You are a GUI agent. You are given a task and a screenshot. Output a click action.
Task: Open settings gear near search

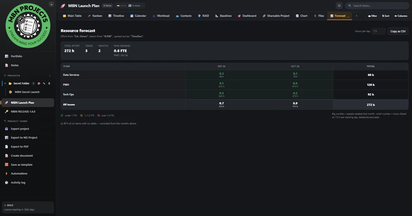click(339, 5)
